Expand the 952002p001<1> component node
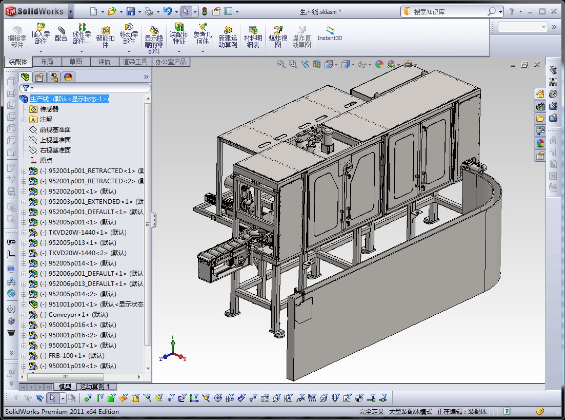The width and height of the screenshot is (565, 420). coord(24,192)
